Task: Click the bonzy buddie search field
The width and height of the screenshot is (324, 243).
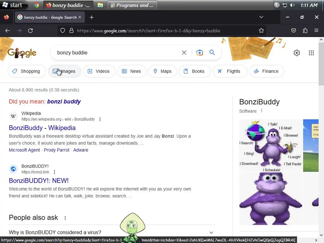Action: (117, 53)
